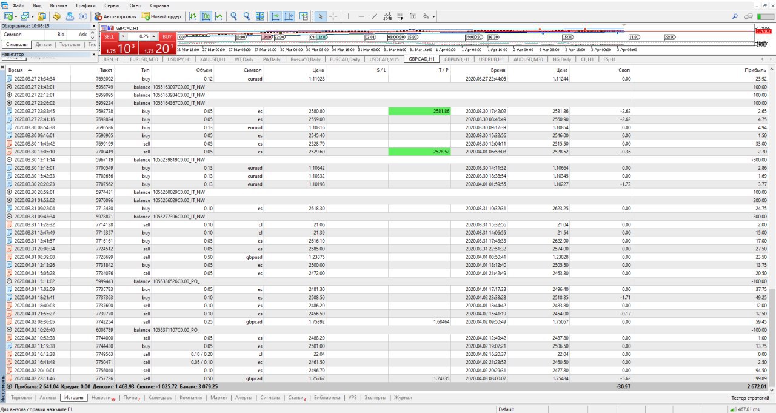Open the Торговля terminal tab
The height and width of the screenshot is (413, 776).
coord(22,398)
